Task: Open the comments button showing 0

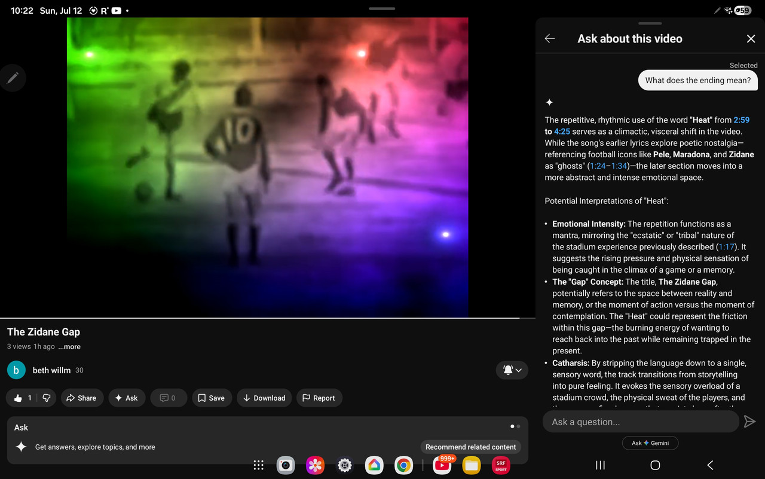Action: 169,398
